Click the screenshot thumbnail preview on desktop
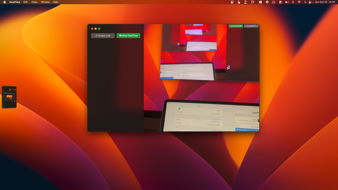 (9, 97)
